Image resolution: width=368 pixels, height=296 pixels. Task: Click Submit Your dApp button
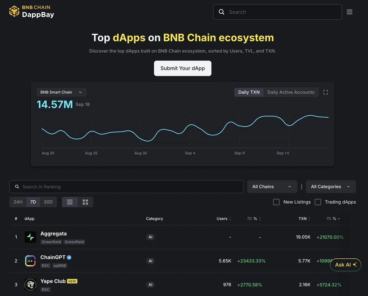pyautogui.click(x=183, y=68)
